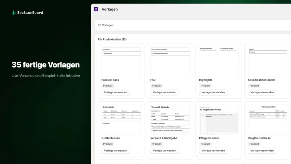Open the FAQ template preview thumbnail
Image resolution: width=291 pixels, height=164 pixels.
(170, 61)
